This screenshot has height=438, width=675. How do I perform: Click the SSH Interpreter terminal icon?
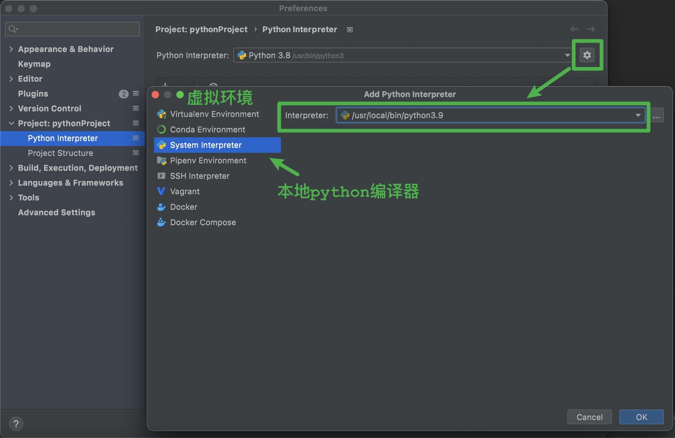[161, 176]
